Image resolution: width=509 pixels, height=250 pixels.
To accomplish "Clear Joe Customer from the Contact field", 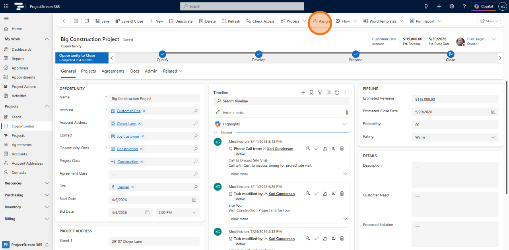I will click(x=143, y=136).
